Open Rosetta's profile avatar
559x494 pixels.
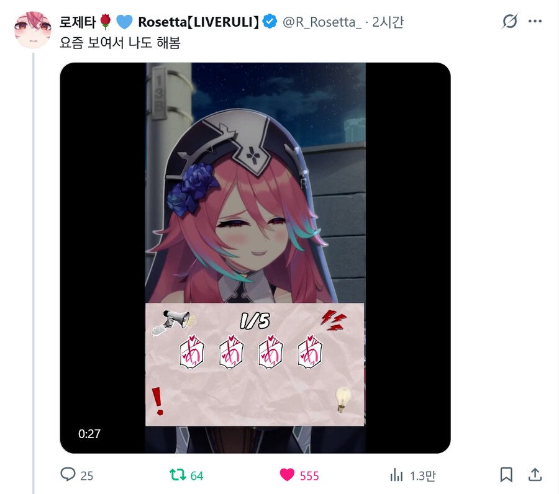pyautogui.click(x=32, y=30)
